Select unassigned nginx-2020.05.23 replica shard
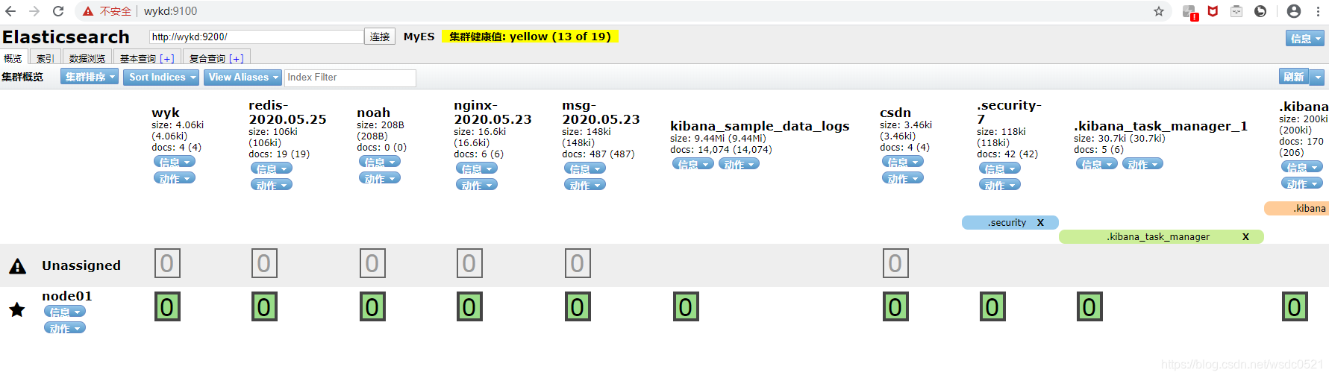This screenshot has height=378, width=1329. 469,263
